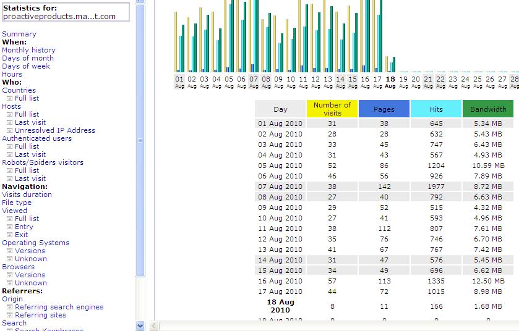Click the icon beside Countries Full list
The height and width of the screenshot is (331, 519).
[x=10, y=98]
